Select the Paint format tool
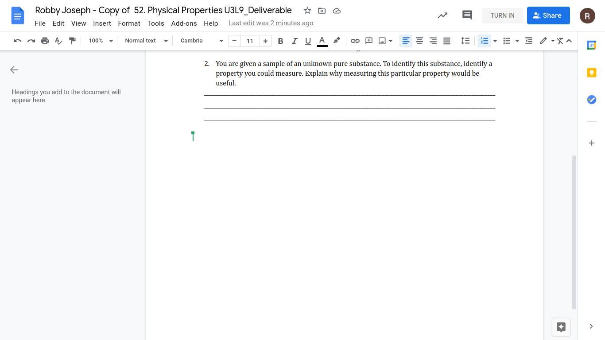Image resolution: width=605 pixels, height=340 pixels. 72,41
